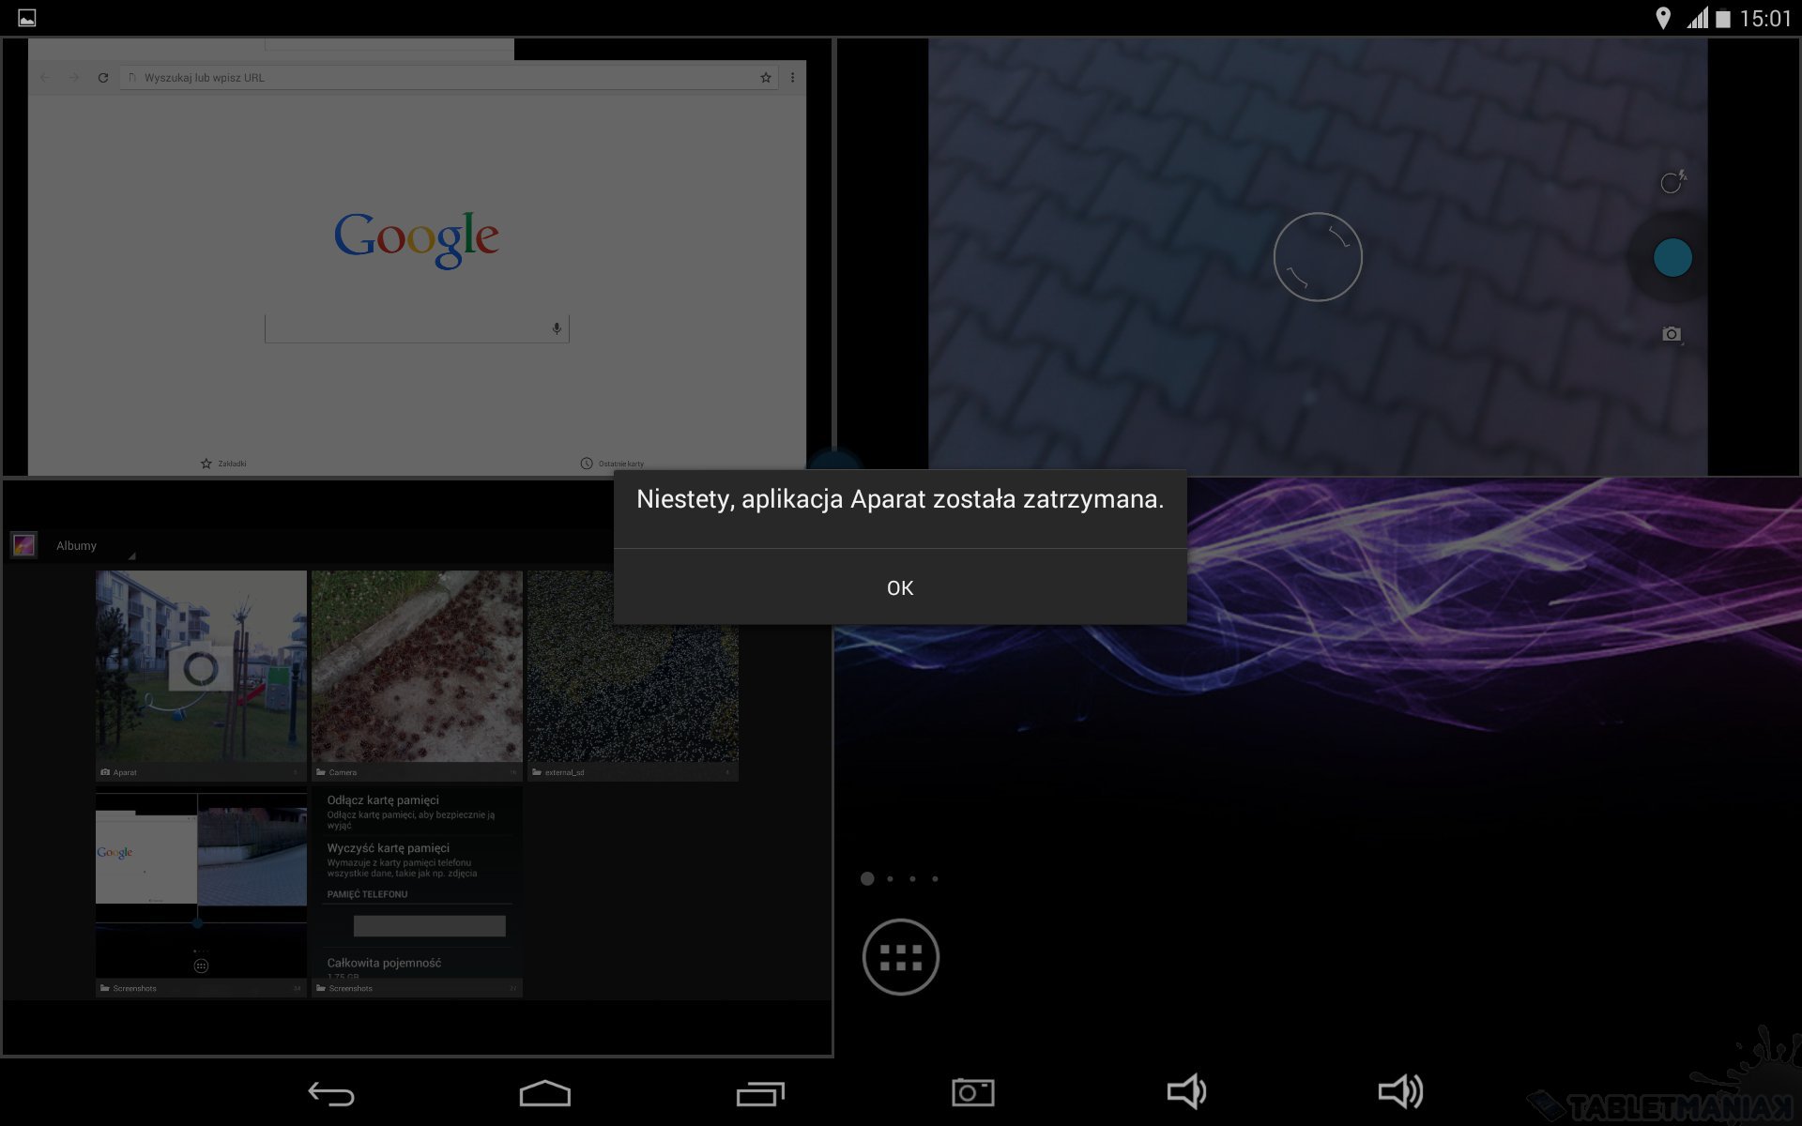1802x1126 pixels.
Task: Tap the home navigation icon
Action: click(x=544, y=1093)
